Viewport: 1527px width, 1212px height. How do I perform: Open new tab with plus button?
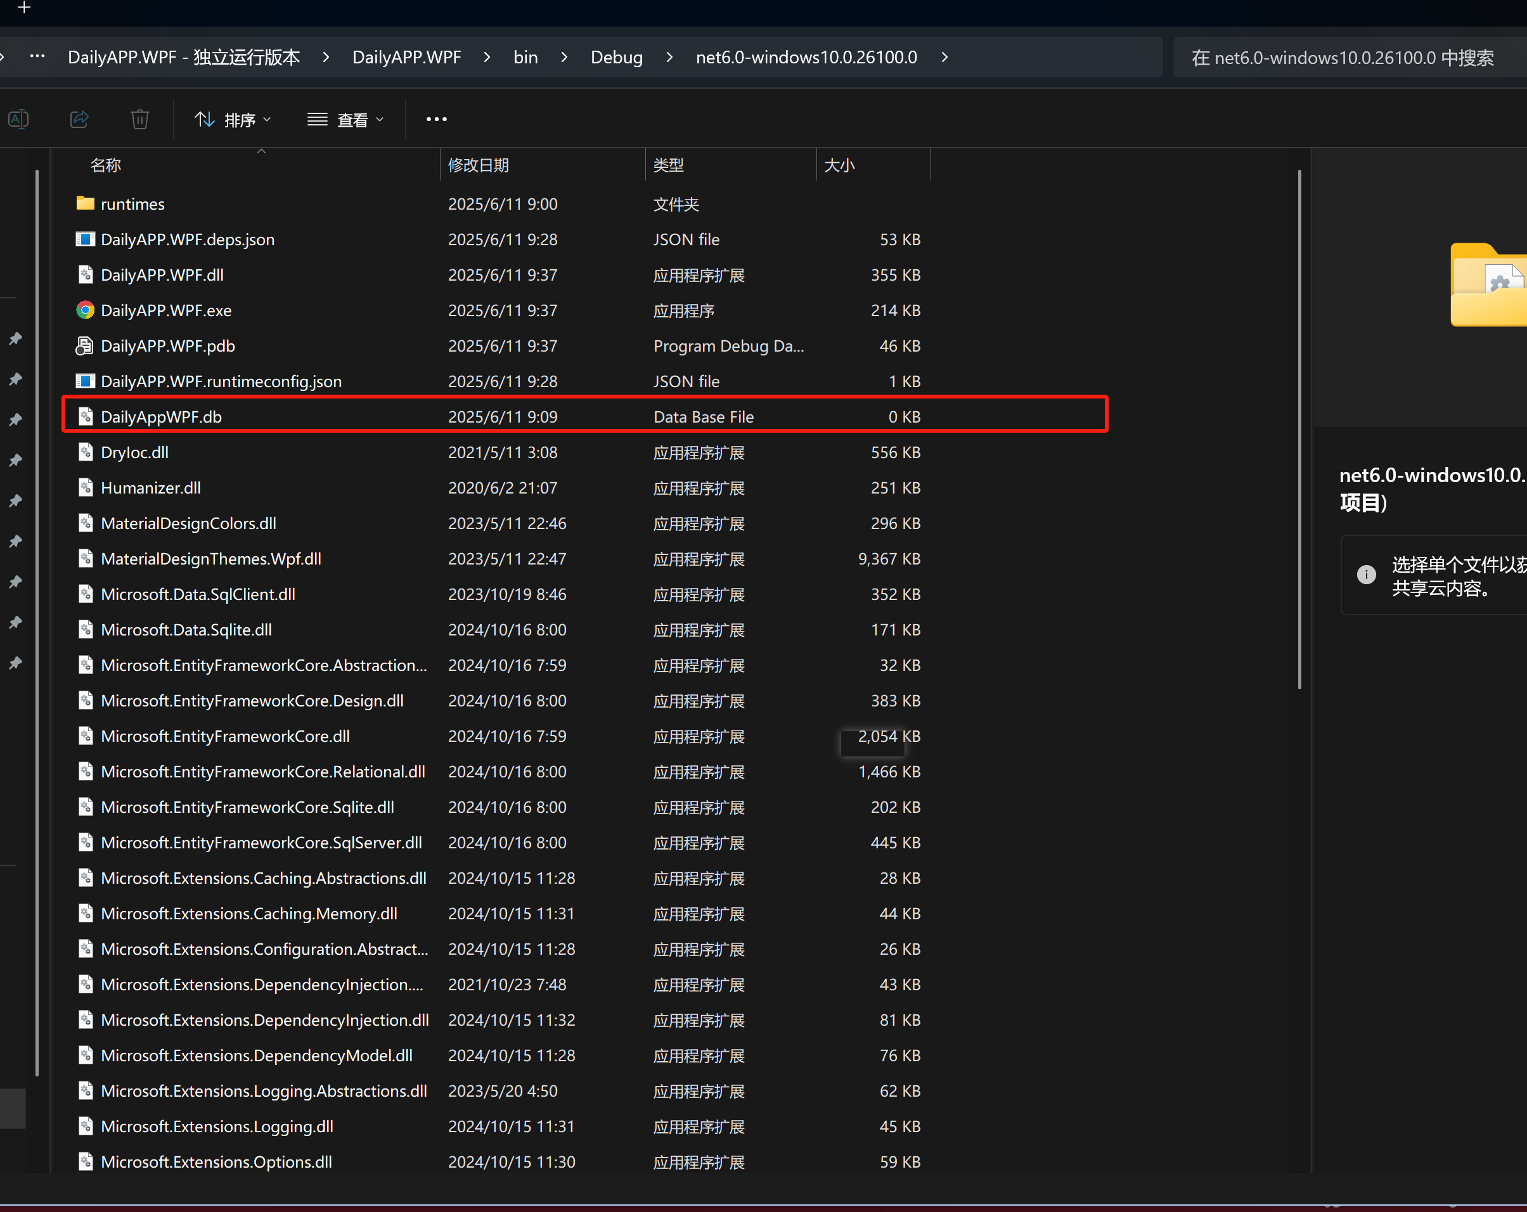click(x=24, y=8)
